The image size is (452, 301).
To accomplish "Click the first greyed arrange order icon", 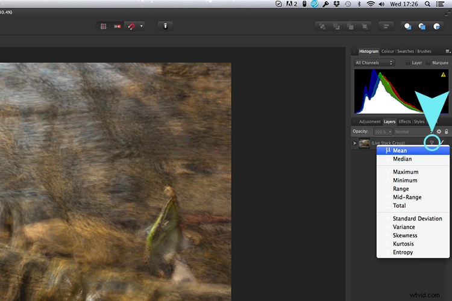I will 322,26.
